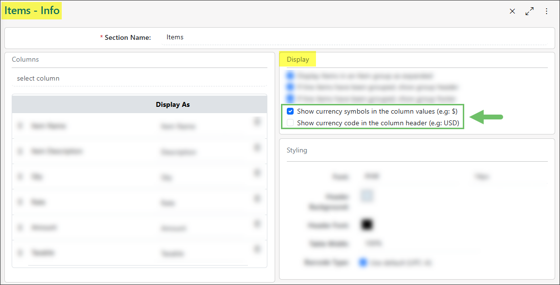Click the Header Background color swatch
The image size is (560, 285).
coord(367,196)
